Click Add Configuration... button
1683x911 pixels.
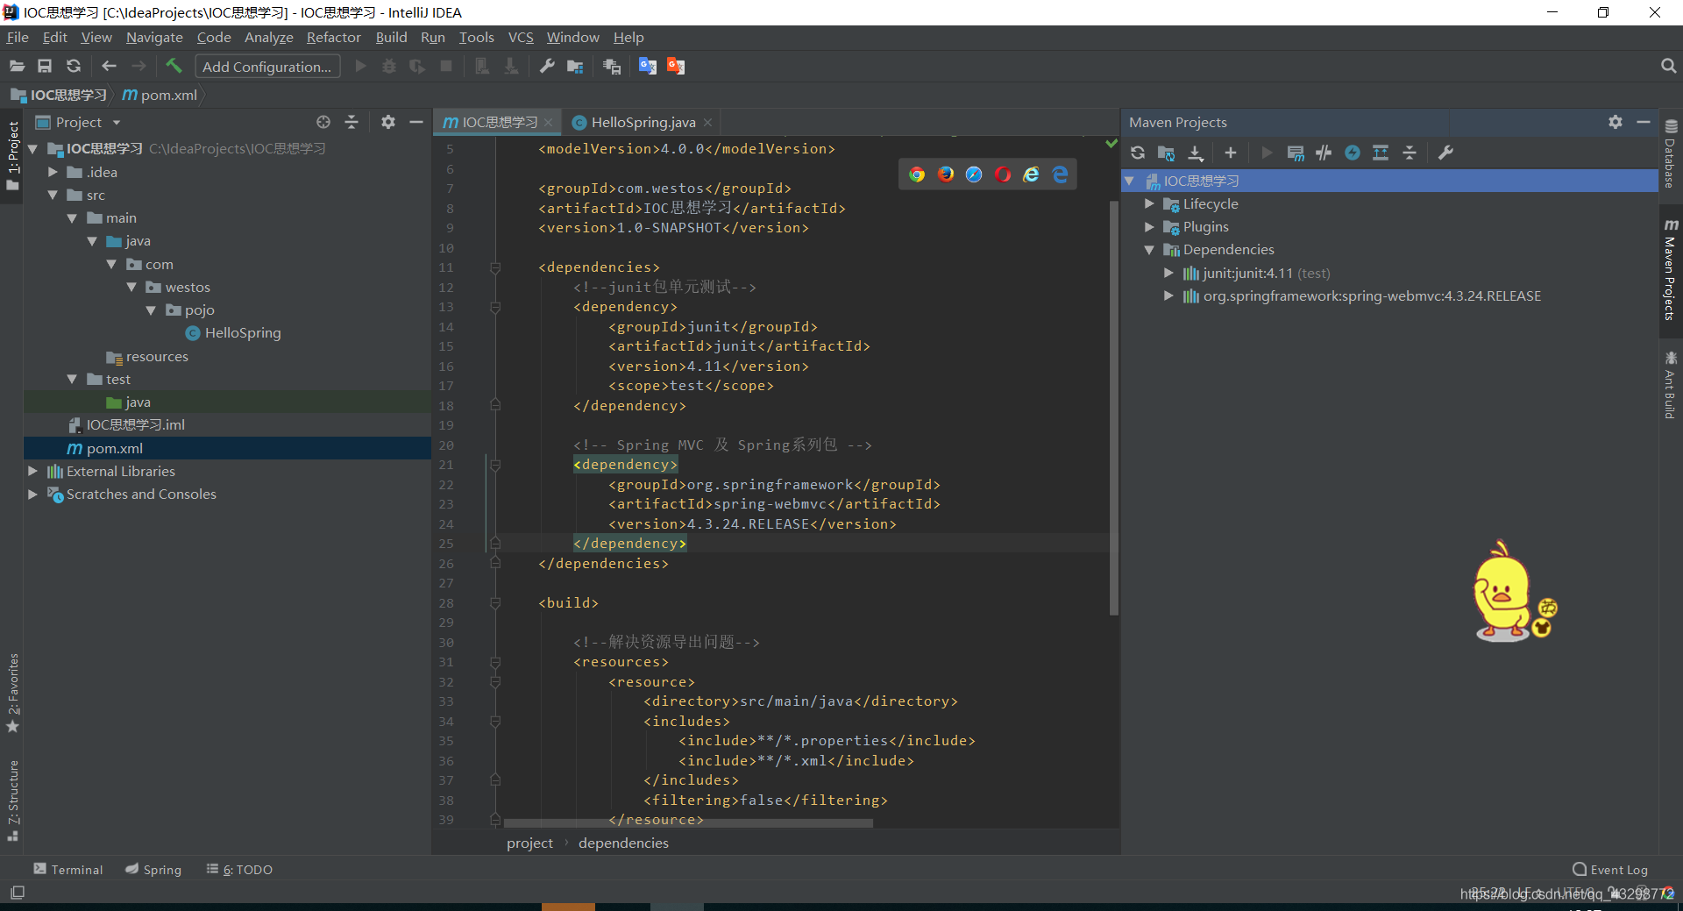267,67
